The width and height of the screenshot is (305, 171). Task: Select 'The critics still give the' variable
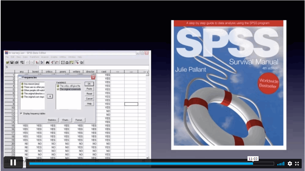point(69,86)
